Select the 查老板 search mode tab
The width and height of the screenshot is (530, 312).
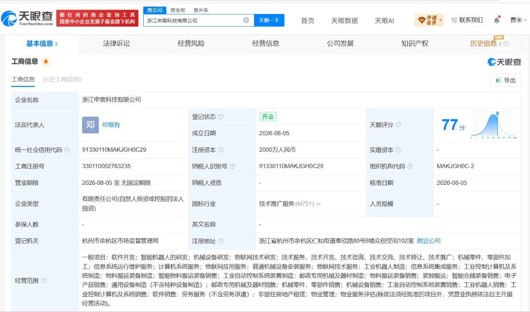[x=178, y=10]
